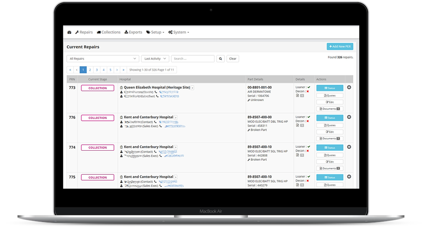
Task: Open the Collections menu item
Action: (108, 32)
